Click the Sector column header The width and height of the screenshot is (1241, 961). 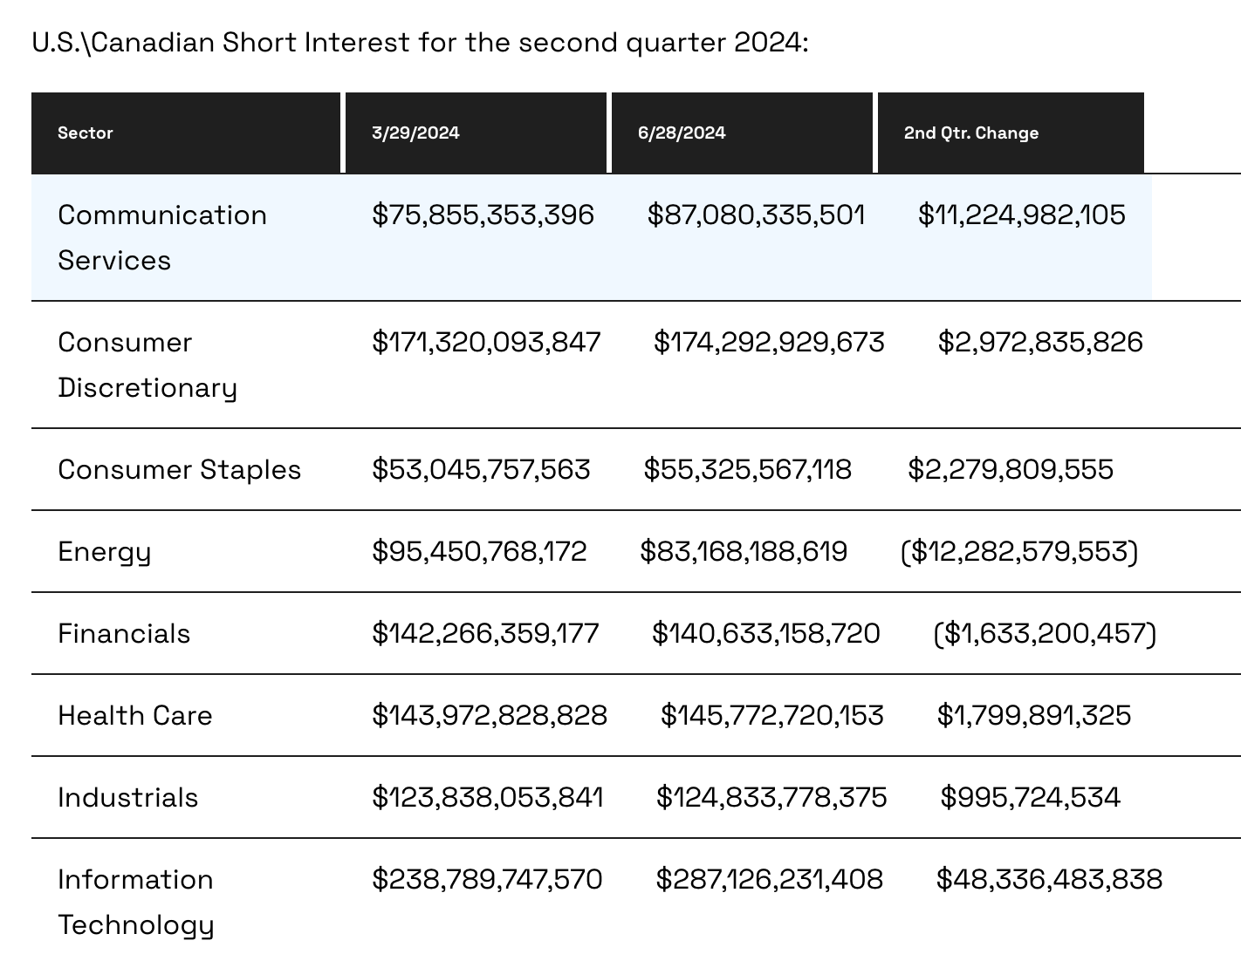click(86, 133)
